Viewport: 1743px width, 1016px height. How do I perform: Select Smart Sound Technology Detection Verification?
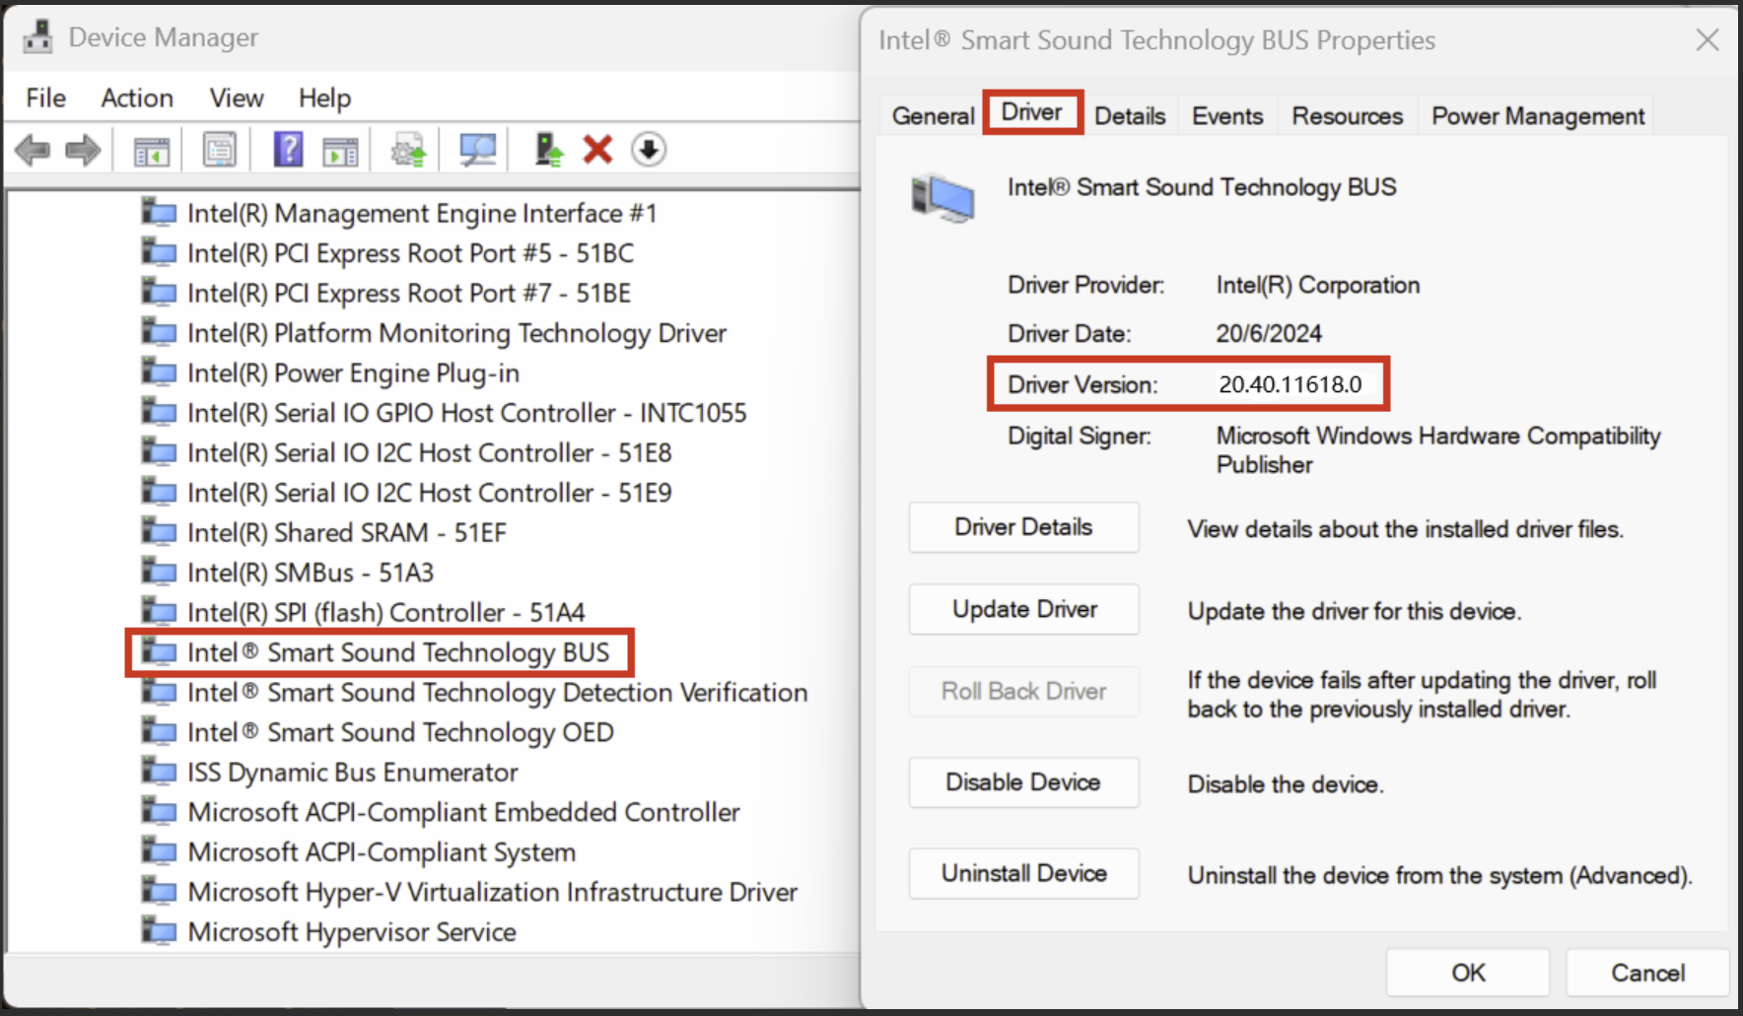pyautogui.click(x=497, y=692)
